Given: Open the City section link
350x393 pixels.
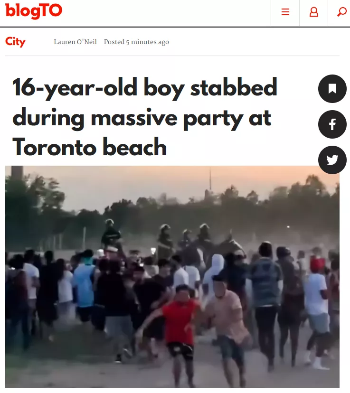Looking at the screenshot, I should [x=15, y=41].
